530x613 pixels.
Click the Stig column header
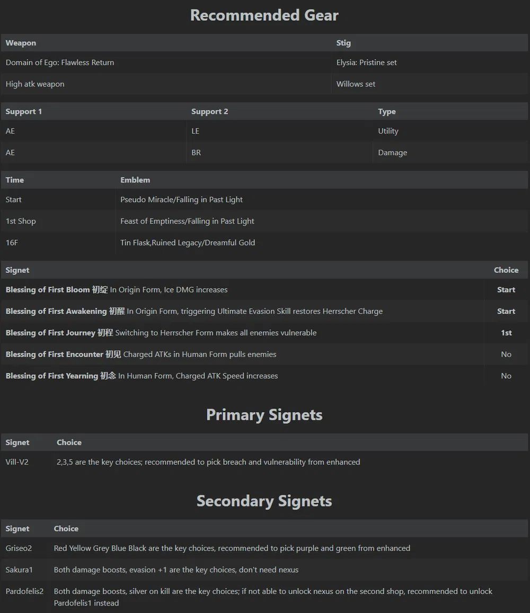click(x=343, y=43)
